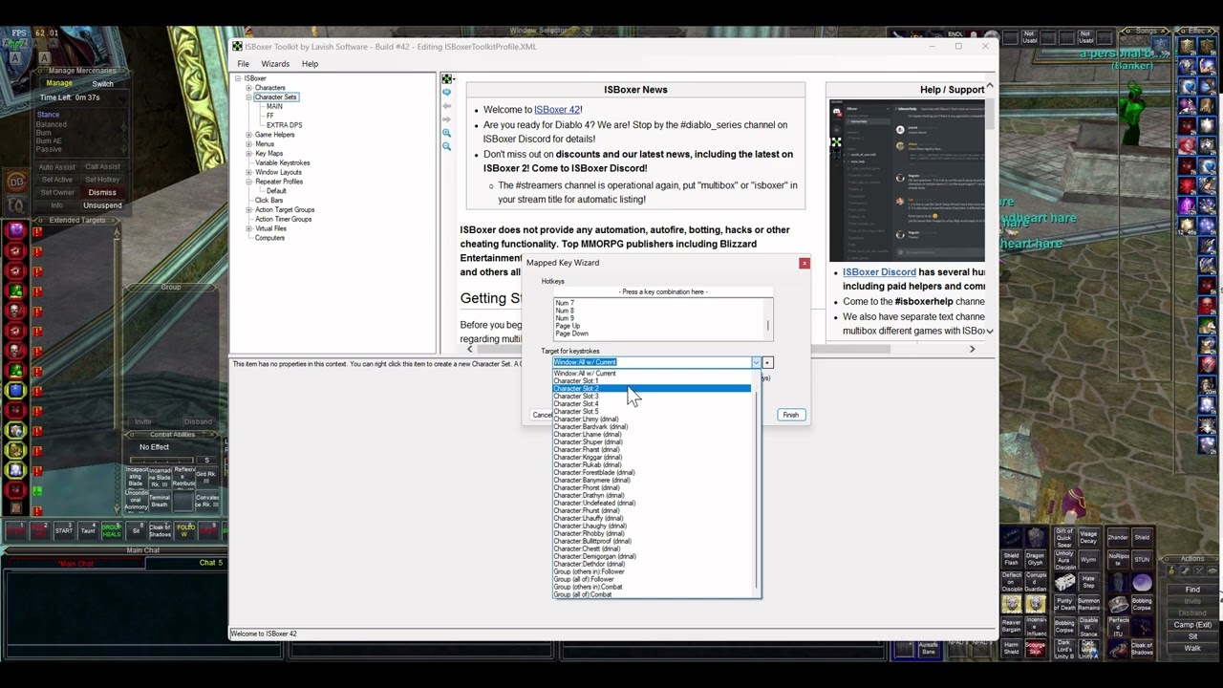Expand the Window Layouts tree node
Image resolution: width=1223 pixels, height=688 pixels.
pyautogui.click(x=248, y=172)
